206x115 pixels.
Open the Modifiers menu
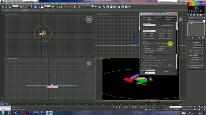[37, 4]
